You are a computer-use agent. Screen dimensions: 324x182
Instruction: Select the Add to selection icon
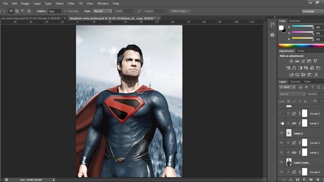17,11
